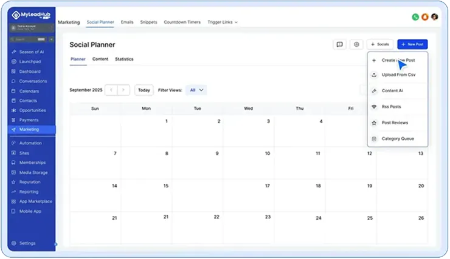Open Category Queue menu option
The height and width of the screenshot is (259, 450).
tap(398, 139)
